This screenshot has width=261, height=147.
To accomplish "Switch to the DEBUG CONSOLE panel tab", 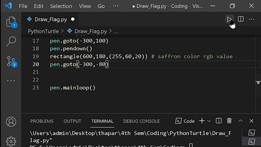I will click(x=142, y=121).
